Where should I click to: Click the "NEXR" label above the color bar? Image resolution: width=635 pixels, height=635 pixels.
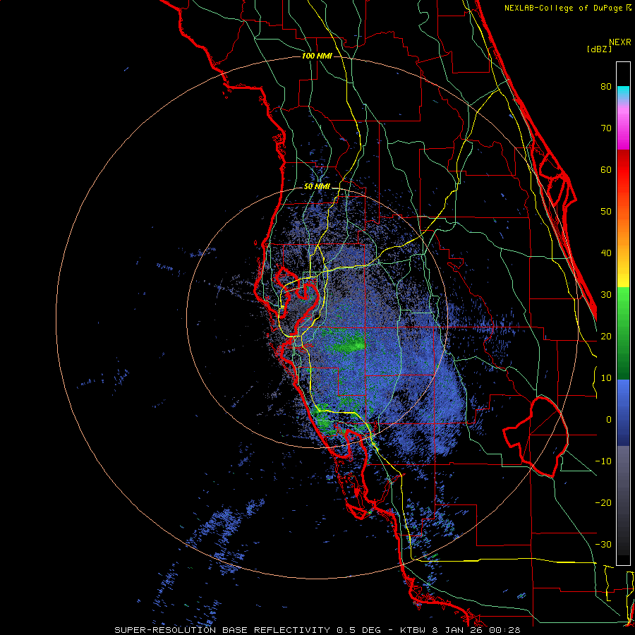click(x=620, y=42)
